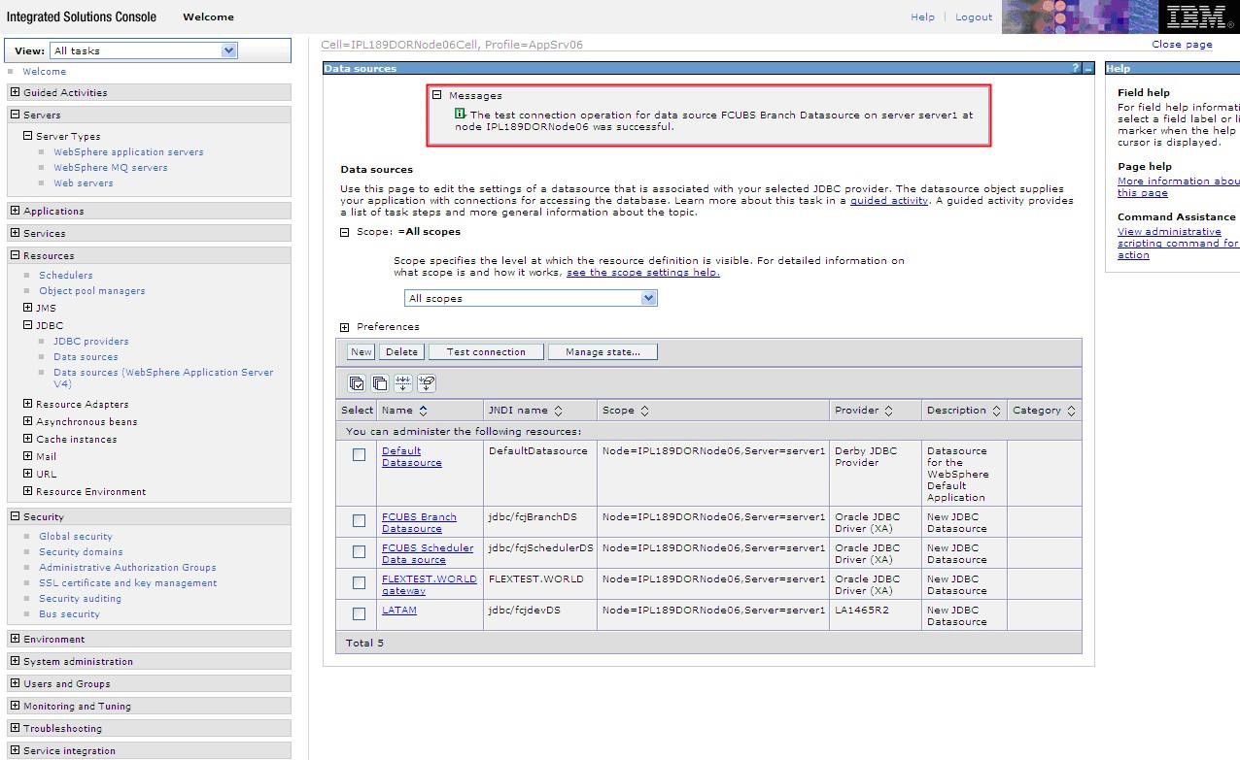Expand the Preferences section

click(345, 328)
